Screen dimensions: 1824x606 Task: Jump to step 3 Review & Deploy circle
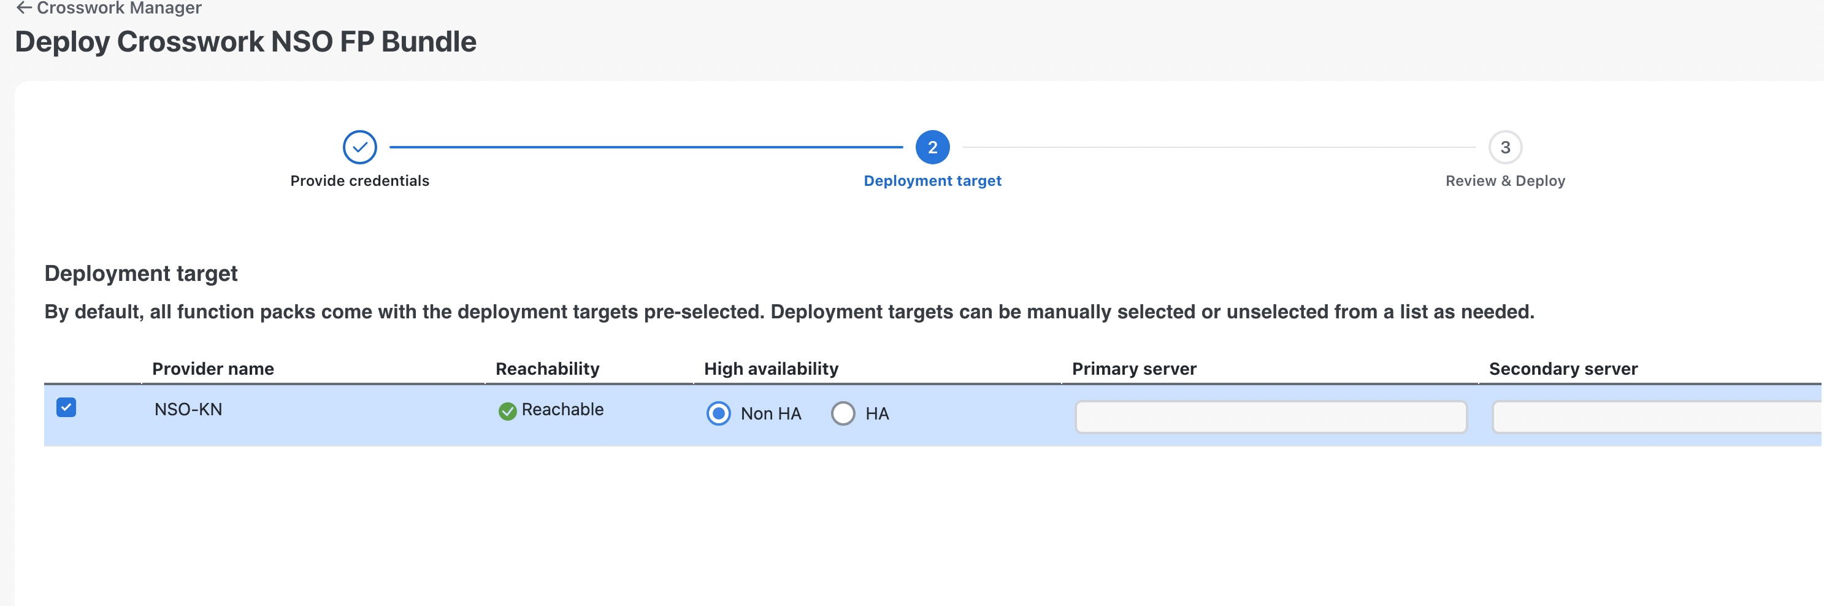coord(1505,147)
